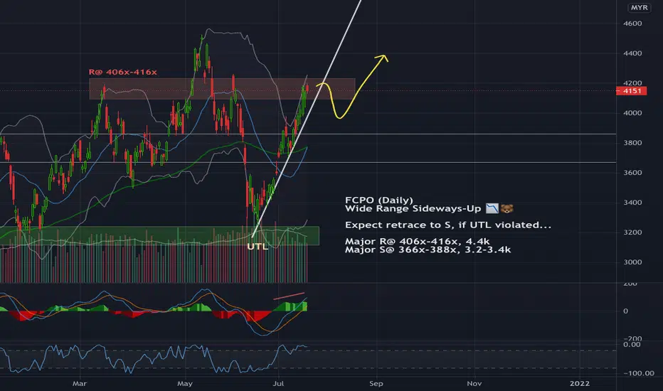Click the 0.00 oscillator axis label
663x391 pixels.
coord(632,345)
